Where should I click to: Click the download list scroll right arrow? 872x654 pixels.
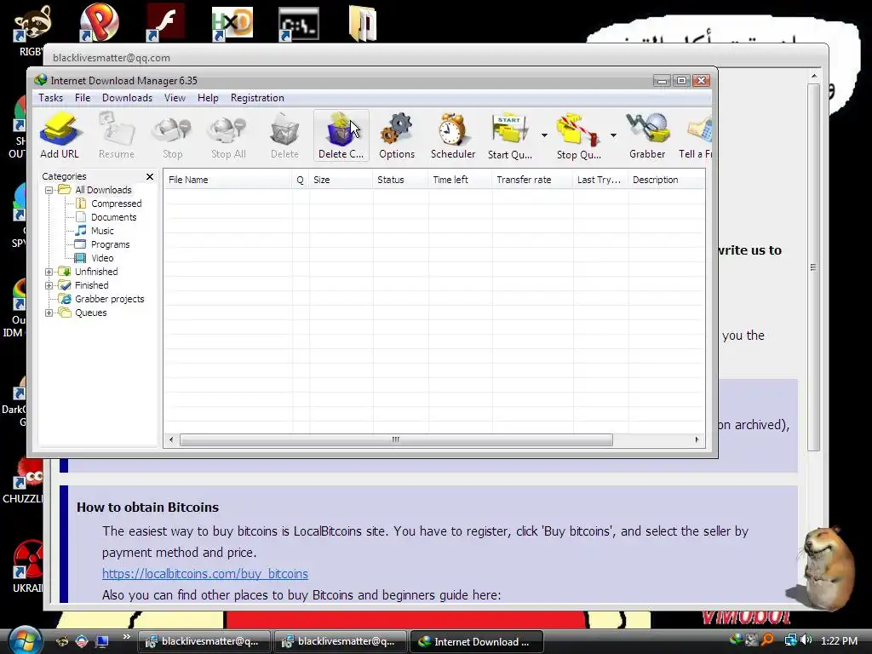pyautogui.click(x=697, y=440)
